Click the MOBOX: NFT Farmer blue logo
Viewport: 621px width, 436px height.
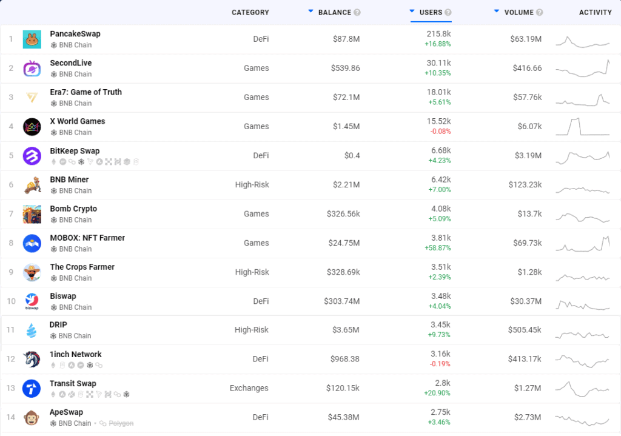(x=32, y=243)
